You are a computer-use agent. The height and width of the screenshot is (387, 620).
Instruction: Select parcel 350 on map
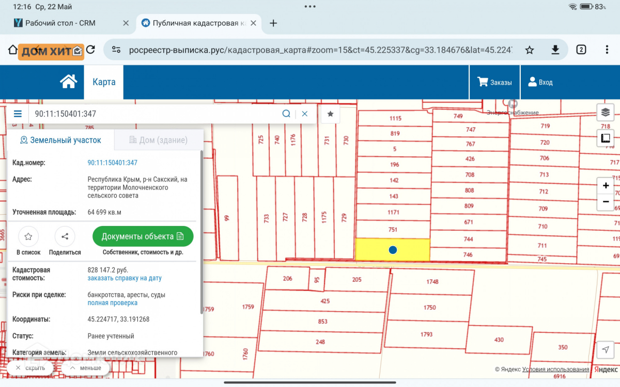(x=563, y=347)
